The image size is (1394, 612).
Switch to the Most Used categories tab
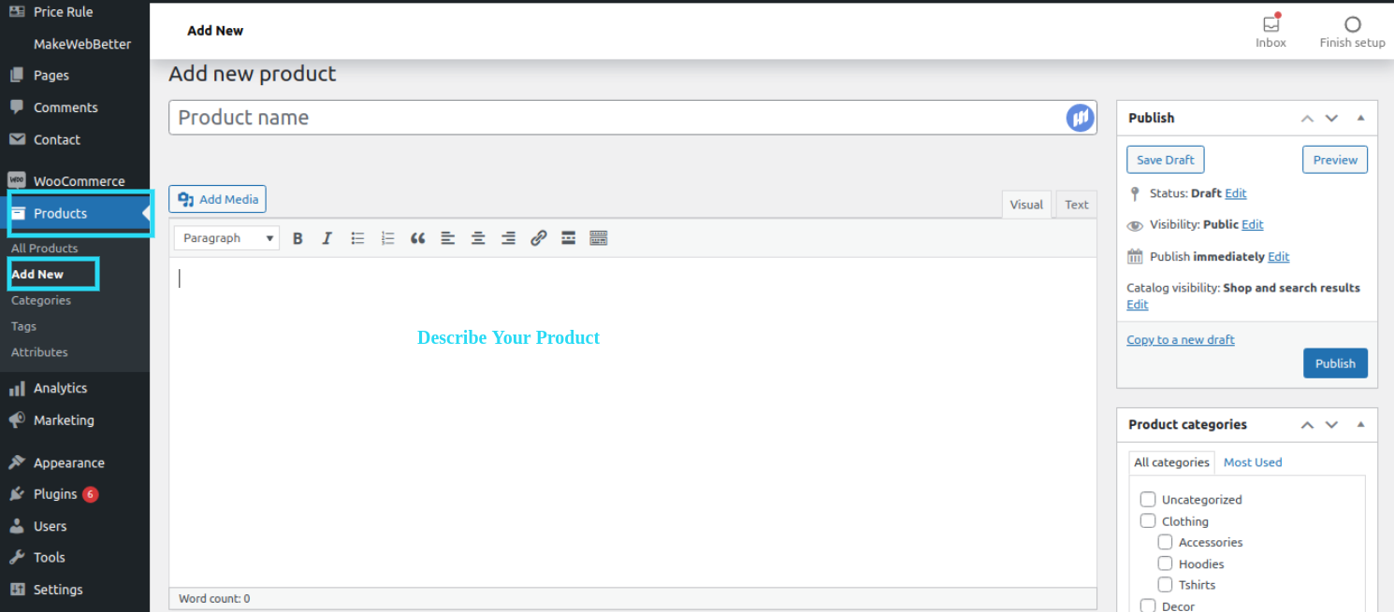point(1253,462)
